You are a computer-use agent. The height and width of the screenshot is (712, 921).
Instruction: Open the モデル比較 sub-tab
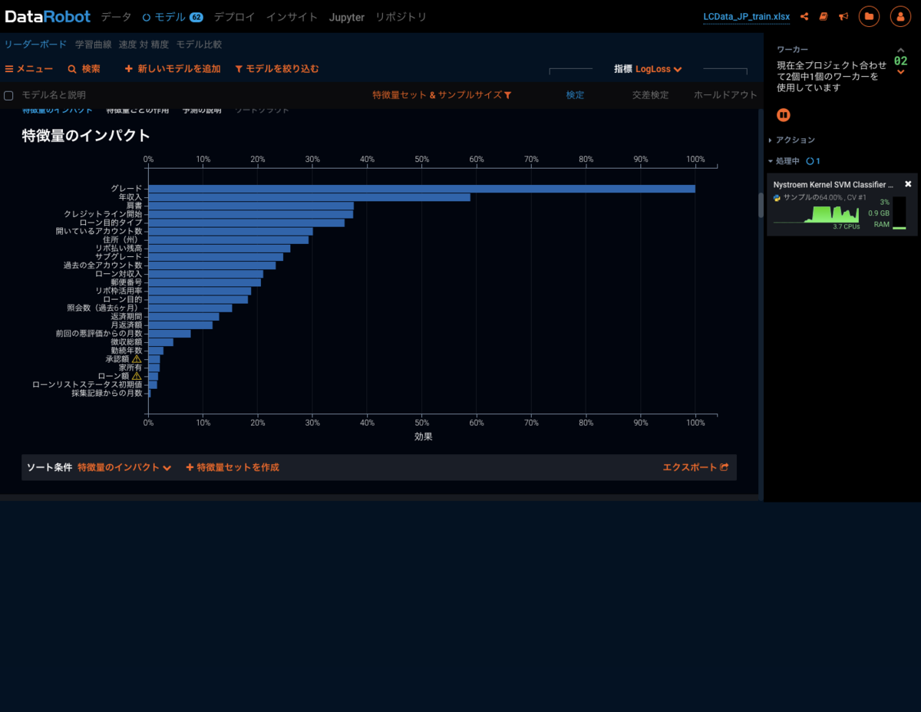tap(199, 44)
